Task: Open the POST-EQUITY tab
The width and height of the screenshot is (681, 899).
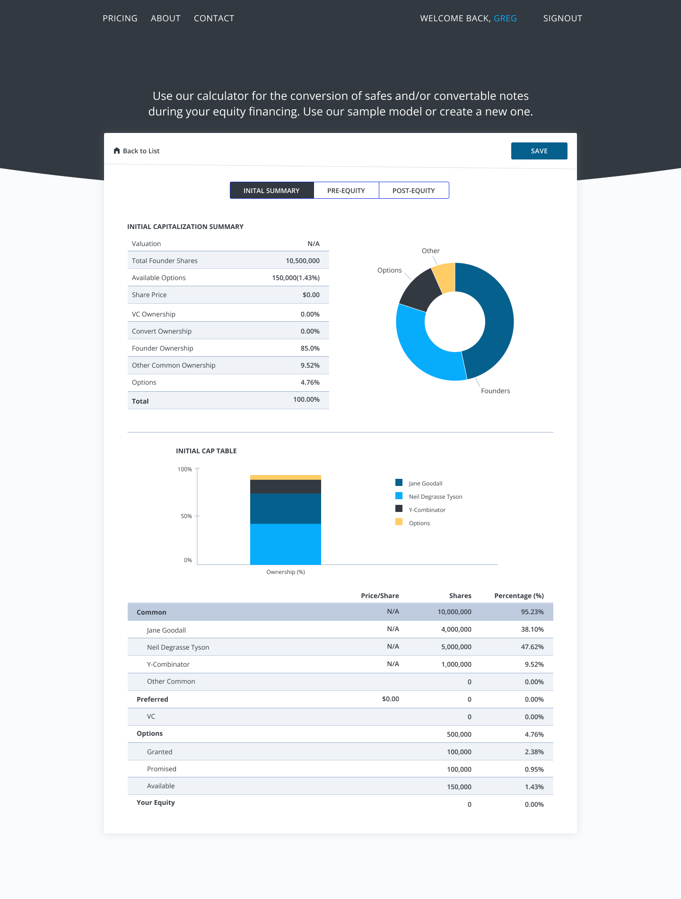Action: pyautogui.click(x=414, y=191)
